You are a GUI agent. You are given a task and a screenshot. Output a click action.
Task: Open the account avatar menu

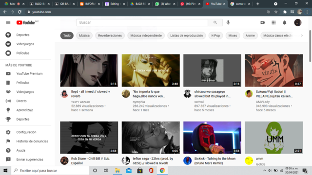(x=298, y=23)
